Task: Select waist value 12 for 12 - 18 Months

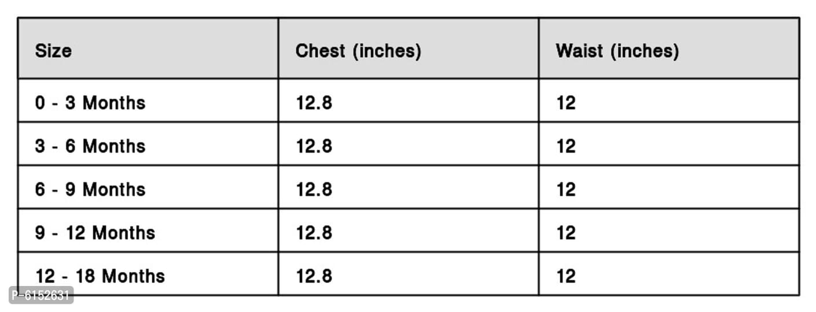Action: pyautogui.click(x=566, y=276)
